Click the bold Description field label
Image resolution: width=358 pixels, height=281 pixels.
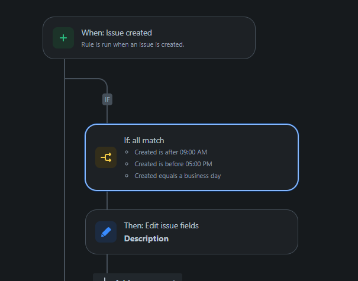[x=146, y=239]
